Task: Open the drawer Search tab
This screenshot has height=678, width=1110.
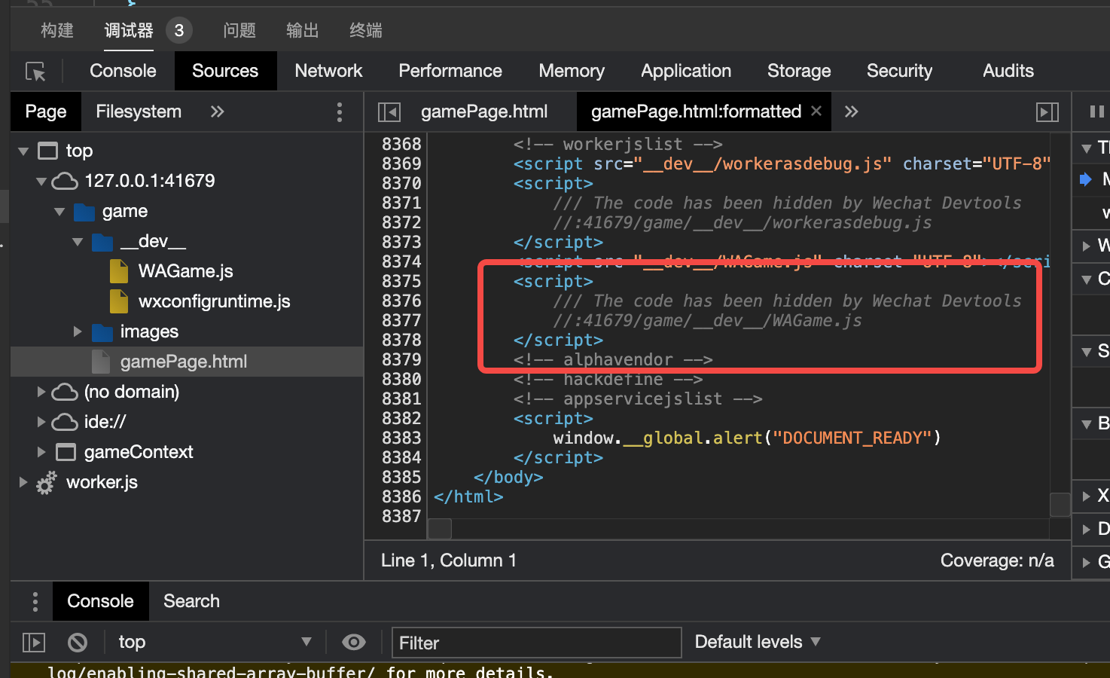Action: [x=192, y=601]
